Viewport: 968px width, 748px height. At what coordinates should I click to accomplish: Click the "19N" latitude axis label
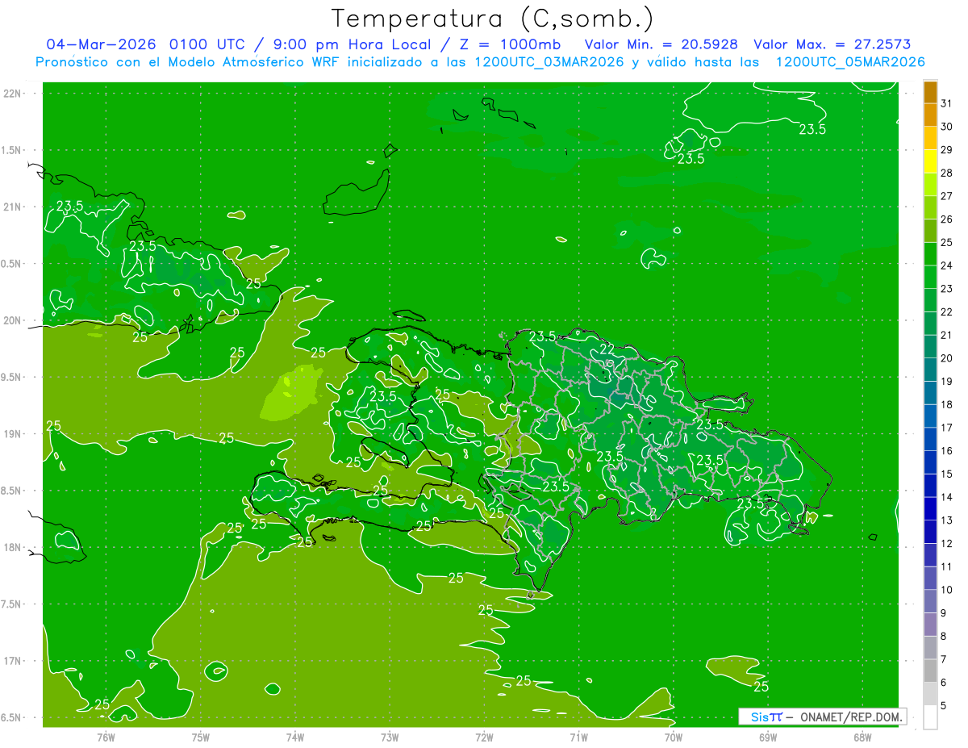tap(13, 434)
